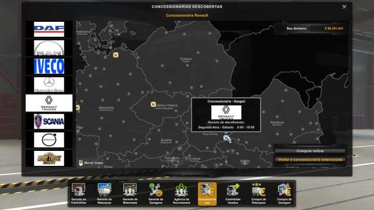
Task: Click the highlighted Concessionárias icon
Action: coord(207,194)
